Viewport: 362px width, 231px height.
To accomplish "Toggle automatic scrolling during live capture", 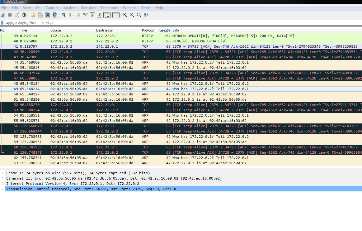I will point(107,15).
